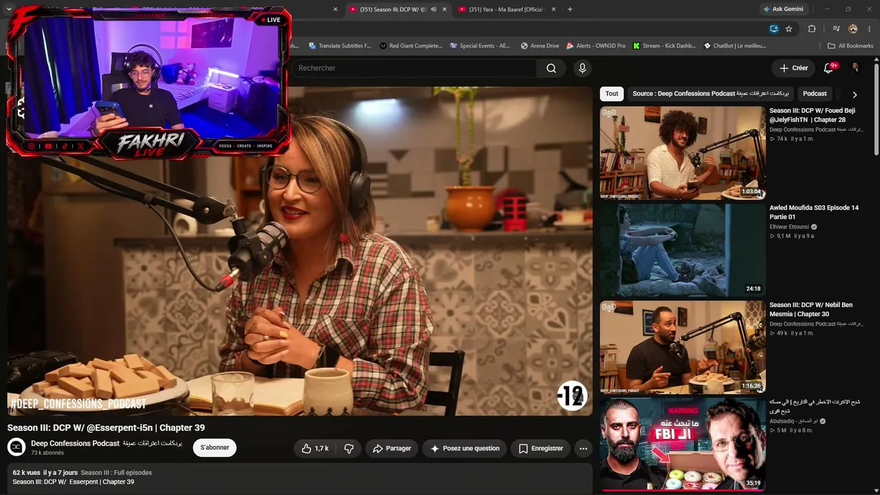Open the Alerts - OWN3D Pro bookmark
This screenshot has width=880, height=495.
pos(596,46)
